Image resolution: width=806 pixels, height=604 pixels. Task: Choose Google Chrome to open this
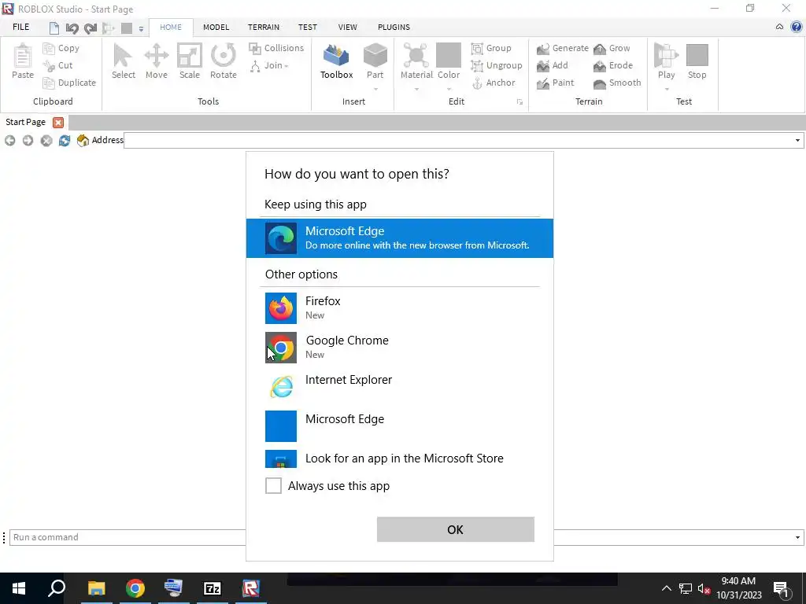tap(399, 347)
